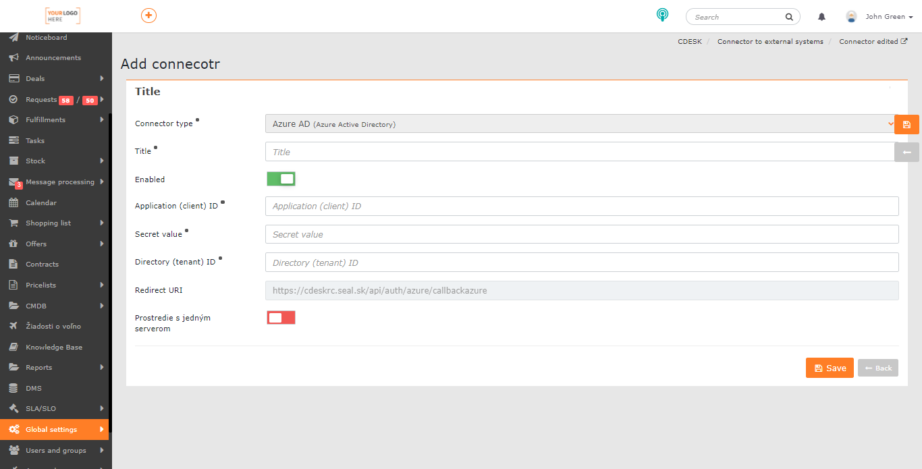
Task: Expand the Reports submenu arrow
Action: [x=102, y=367]
